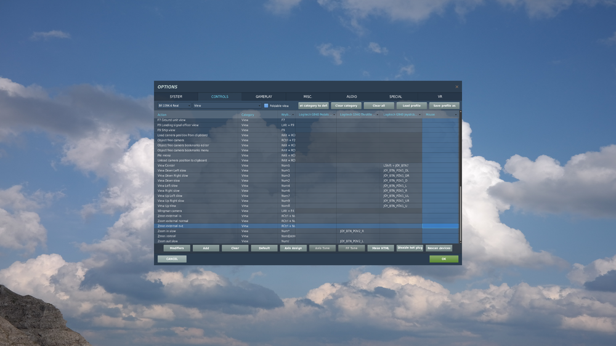616x346 pixels.
Task: Open the Bf-109K-4 Real aircraft dropdown
Action: click(x=174, y=106)
